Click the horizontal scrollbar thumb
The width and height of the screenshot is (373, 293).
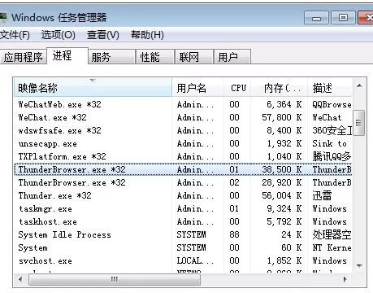115,279
